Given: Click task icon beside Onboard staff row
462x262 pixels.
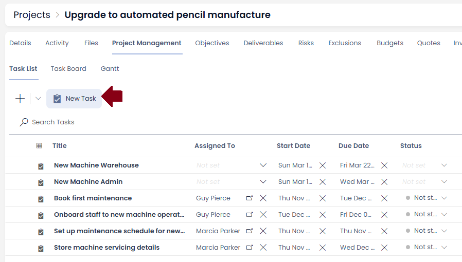Looking at the screenshot, I should (x=41, y=215).
